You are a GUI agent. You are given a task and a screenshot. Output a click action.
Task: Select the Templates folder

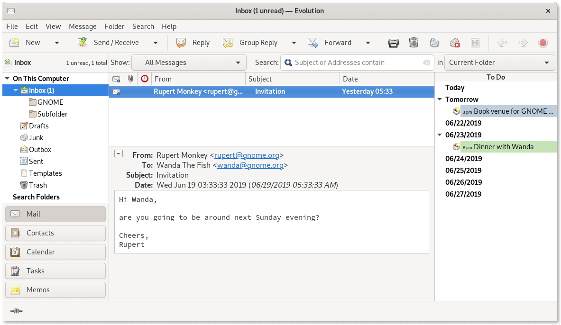click(x=45, y=173)
